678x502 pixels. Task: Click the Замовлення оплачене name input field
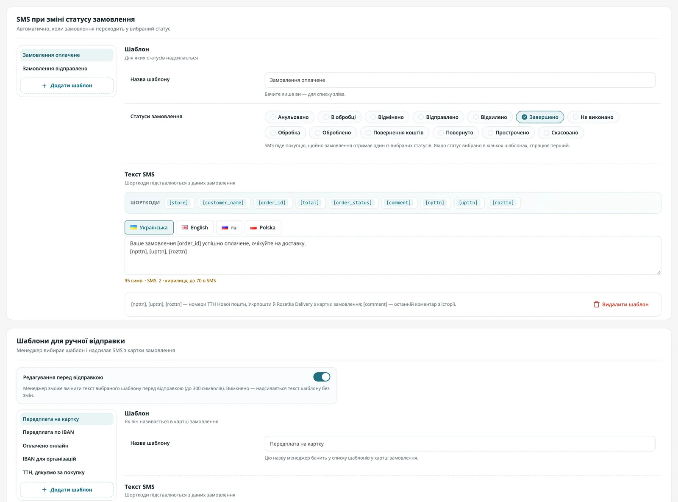(x=460, y=80)
